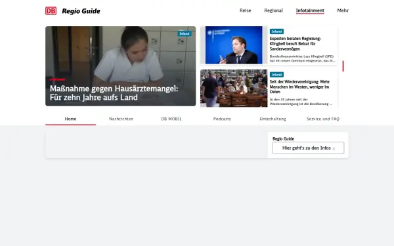This screenshot has height=246, width=394.
Task: Read headline Maßnahme gegen Hausärztemangel
Action: [x=114, y=93]
